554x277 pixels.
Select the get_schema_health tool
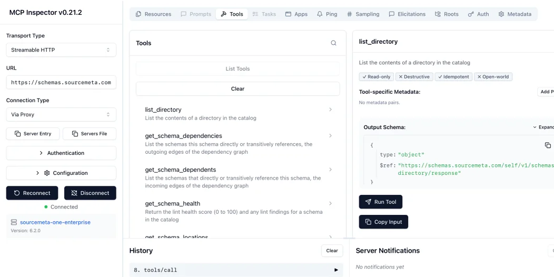pos(238,211)
